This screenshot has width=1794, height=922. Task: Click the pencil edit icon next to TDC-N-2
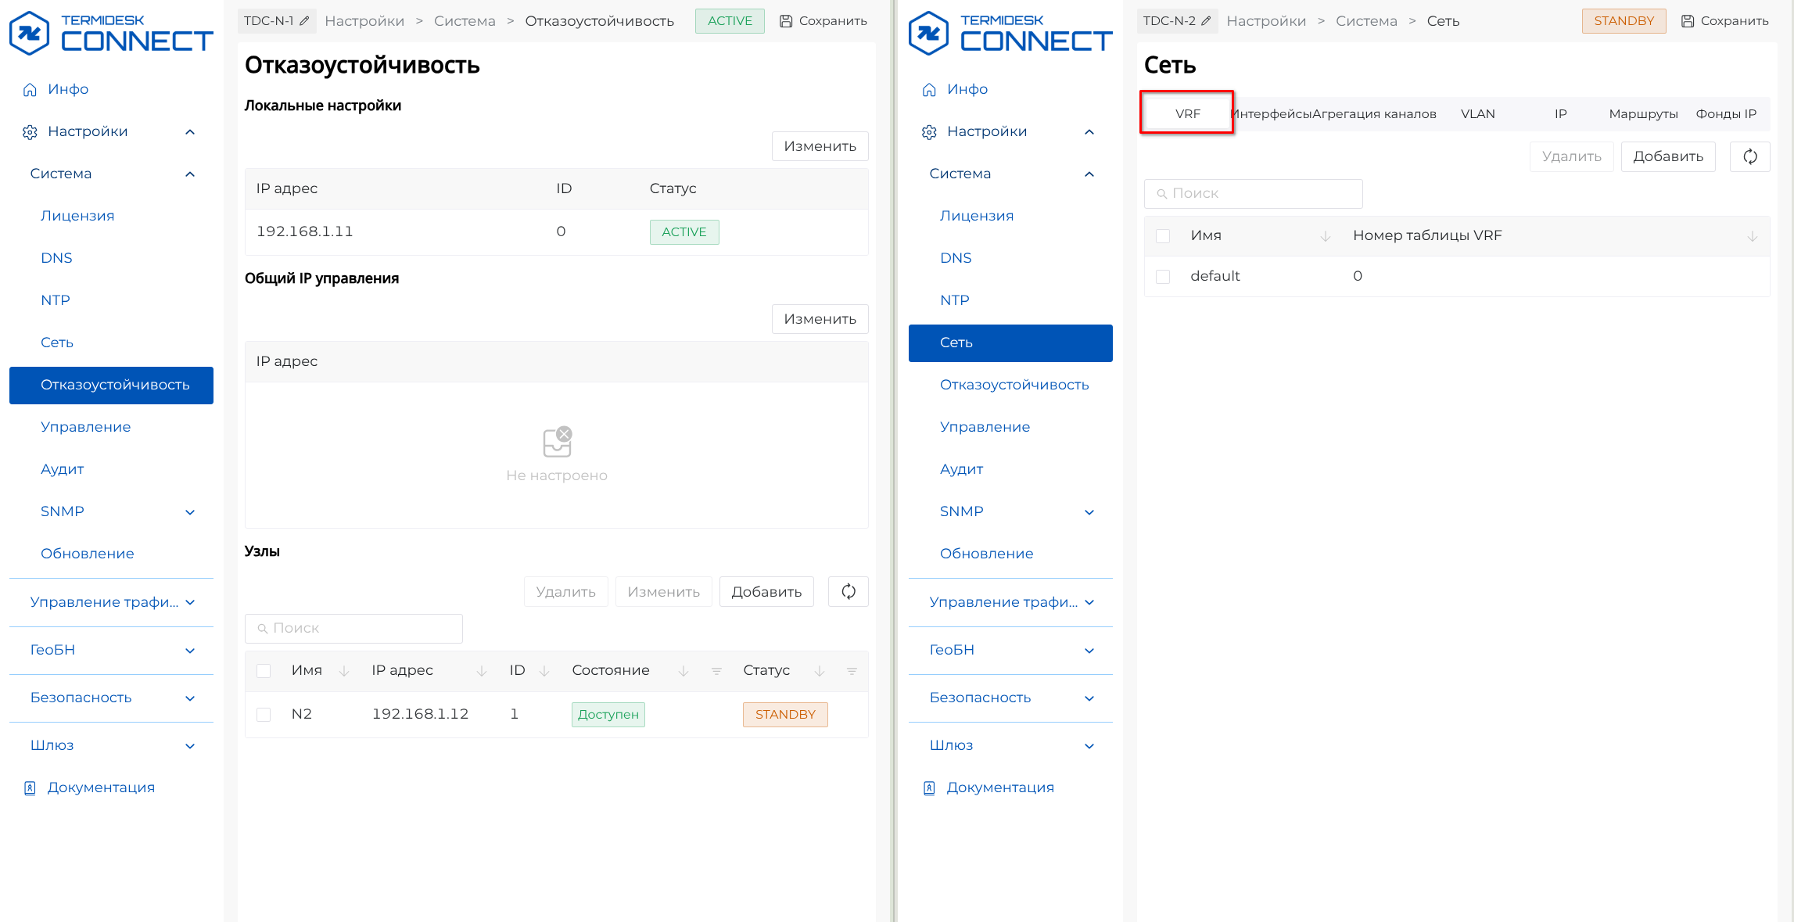point(1206,21)
